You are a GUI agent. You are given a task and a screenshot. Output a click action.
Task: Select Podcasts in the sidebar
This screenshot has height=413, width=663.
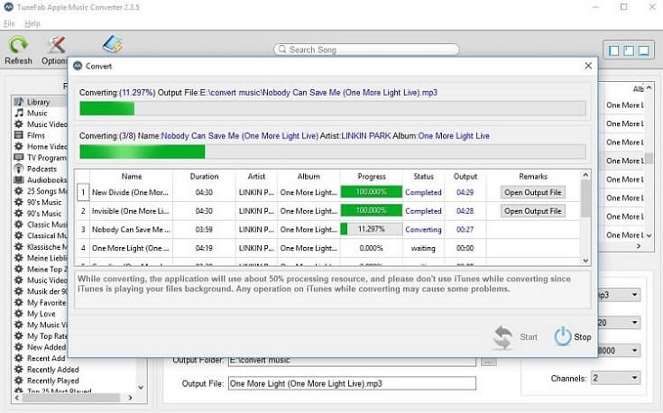tap(41, 169)
